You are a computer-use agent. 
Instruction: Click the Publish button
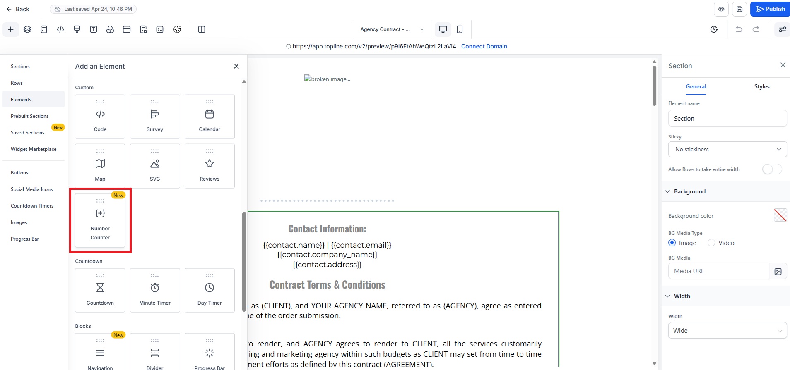pyautogui.click(x=770, y=9)
